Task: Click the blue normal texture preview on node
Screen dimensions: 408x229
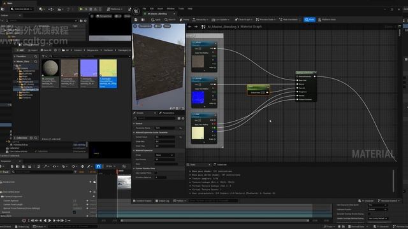Action: pos(198,97)
